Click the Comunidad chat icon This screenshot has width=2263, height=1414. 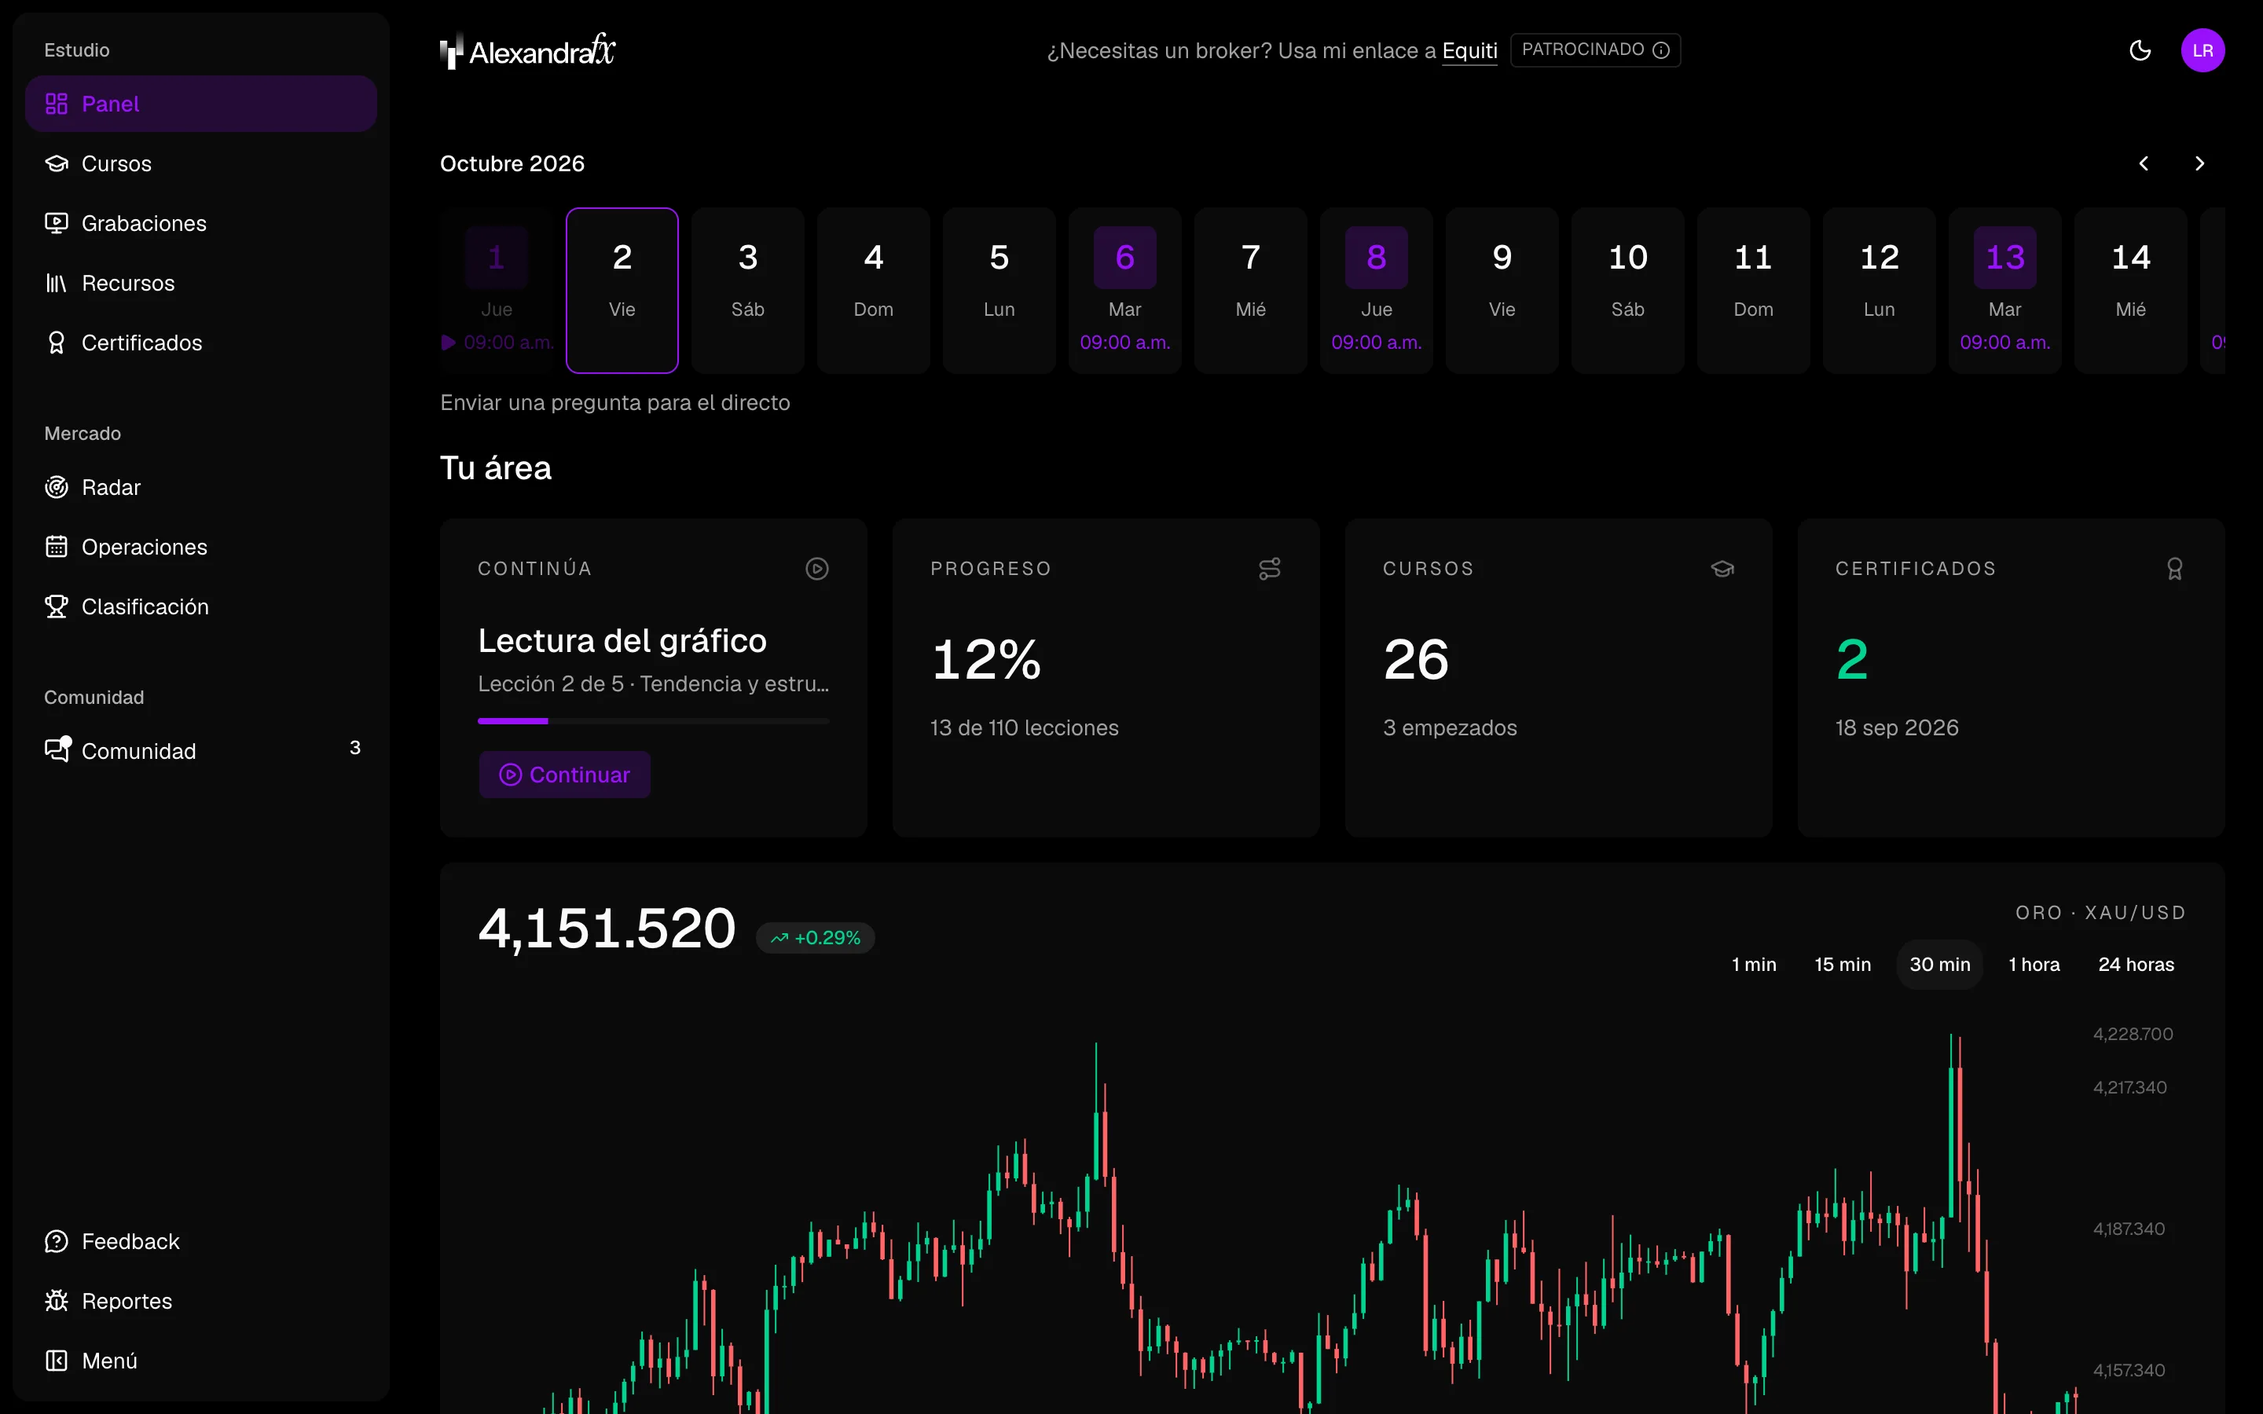[x=57, y=750]
